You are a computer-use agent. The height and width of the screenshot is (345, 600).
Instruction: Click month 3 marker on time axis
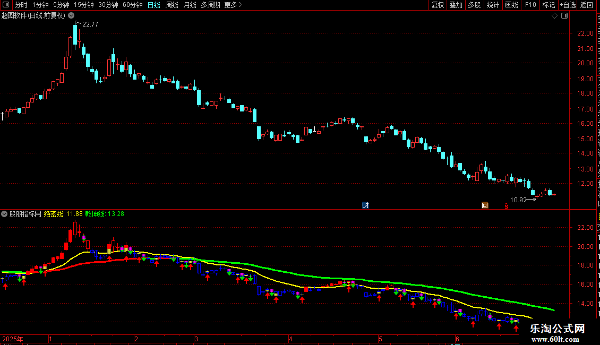196,339
